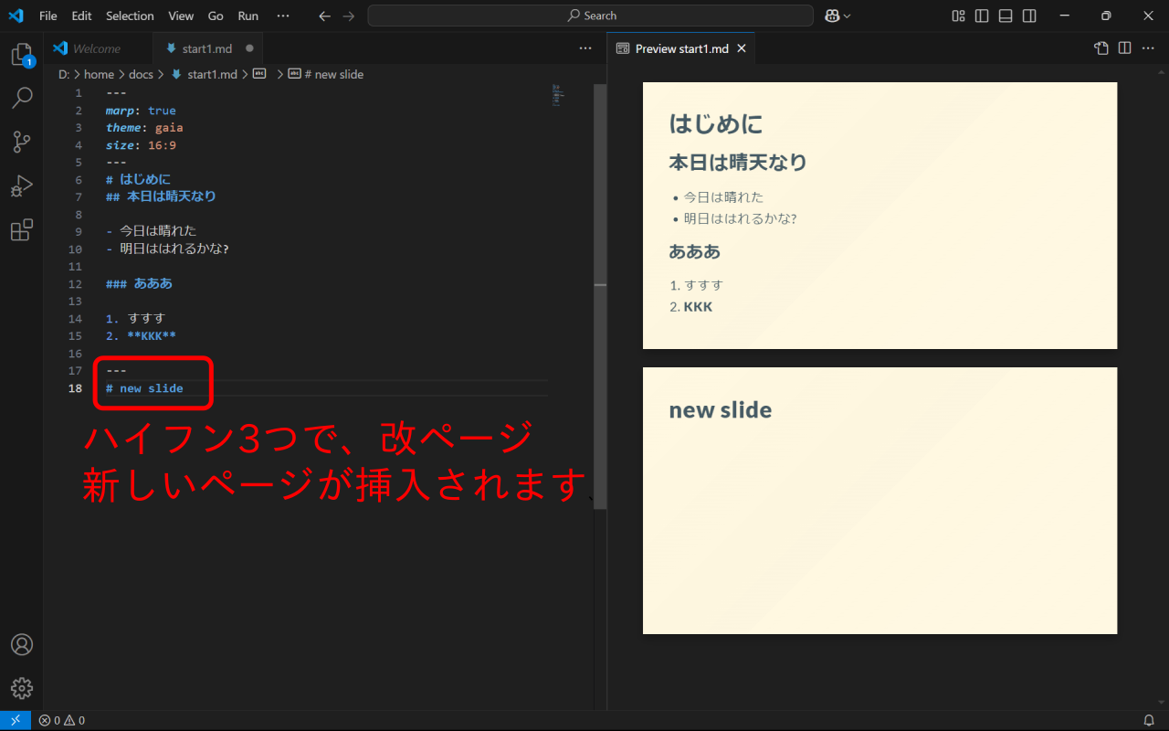
Task: Open the Manage gear settings
Action: pos(22,688)
